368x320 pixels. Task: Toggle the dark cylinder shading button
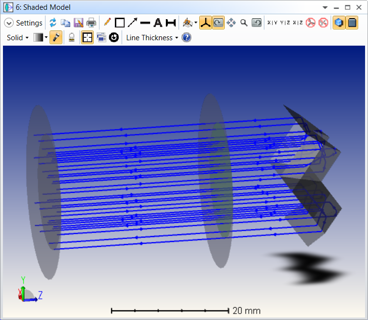pos(352,23)
